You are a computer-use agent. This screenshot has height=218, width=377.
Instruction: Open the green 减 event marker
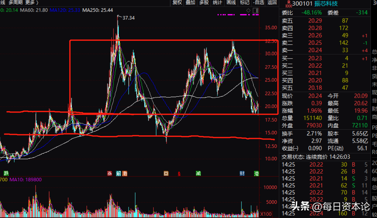click(x=198, y=173)
